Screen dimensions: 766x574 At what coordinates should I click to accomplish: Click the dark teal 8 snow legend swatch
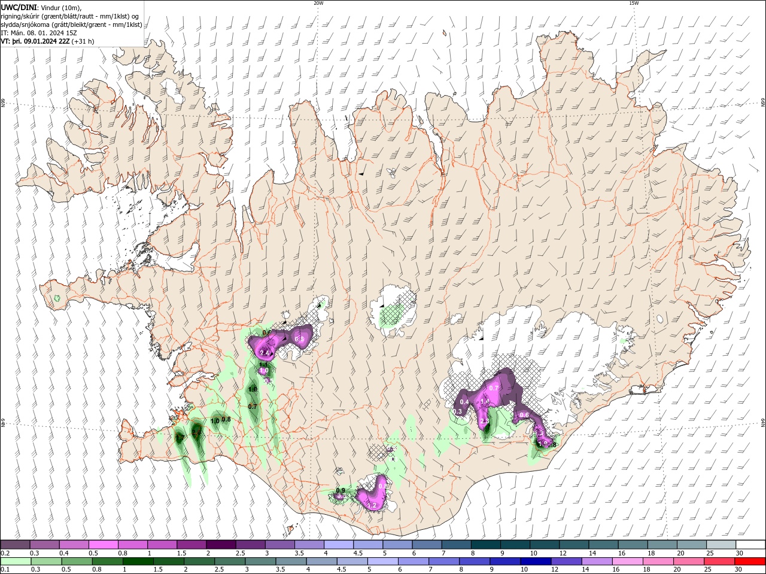pos(486,545)
